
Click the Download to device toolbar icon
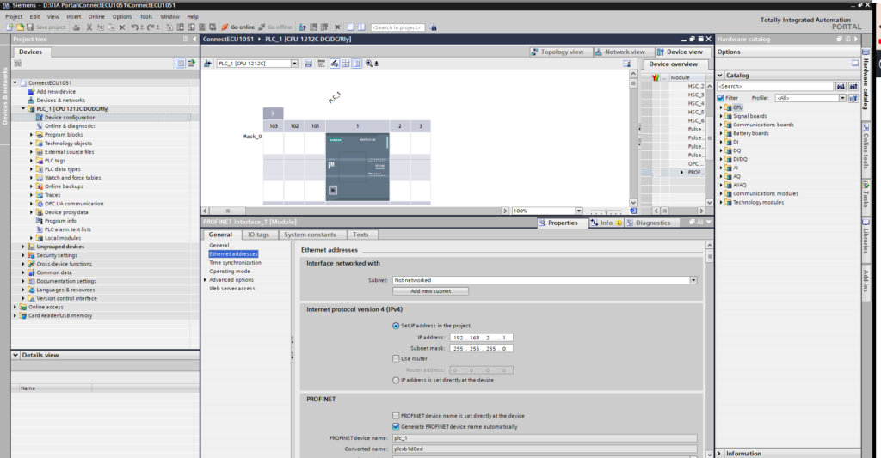coord(181,27)
